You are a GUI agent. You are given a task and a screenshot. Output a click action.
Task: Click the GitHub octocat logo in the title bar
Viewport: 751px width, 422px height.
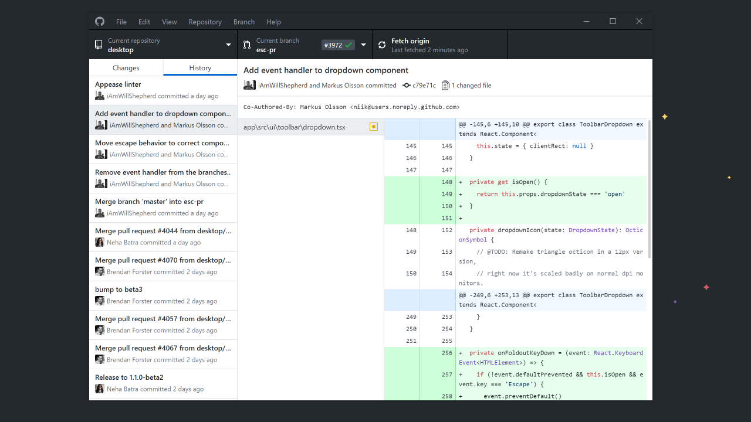(99, 21)
